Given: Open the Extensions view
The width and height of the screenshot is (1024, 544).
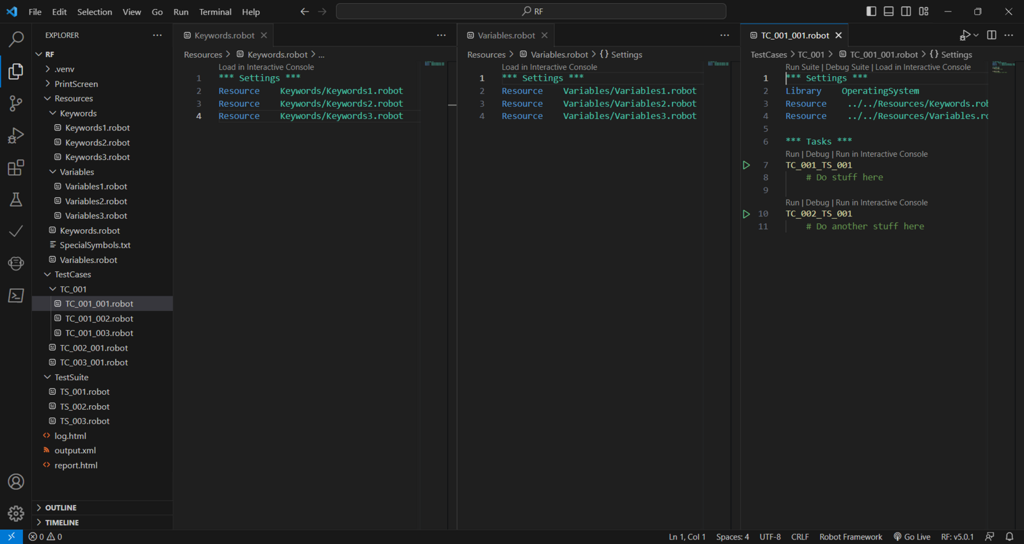Looking at the screenshot, I should pos(16,168).
